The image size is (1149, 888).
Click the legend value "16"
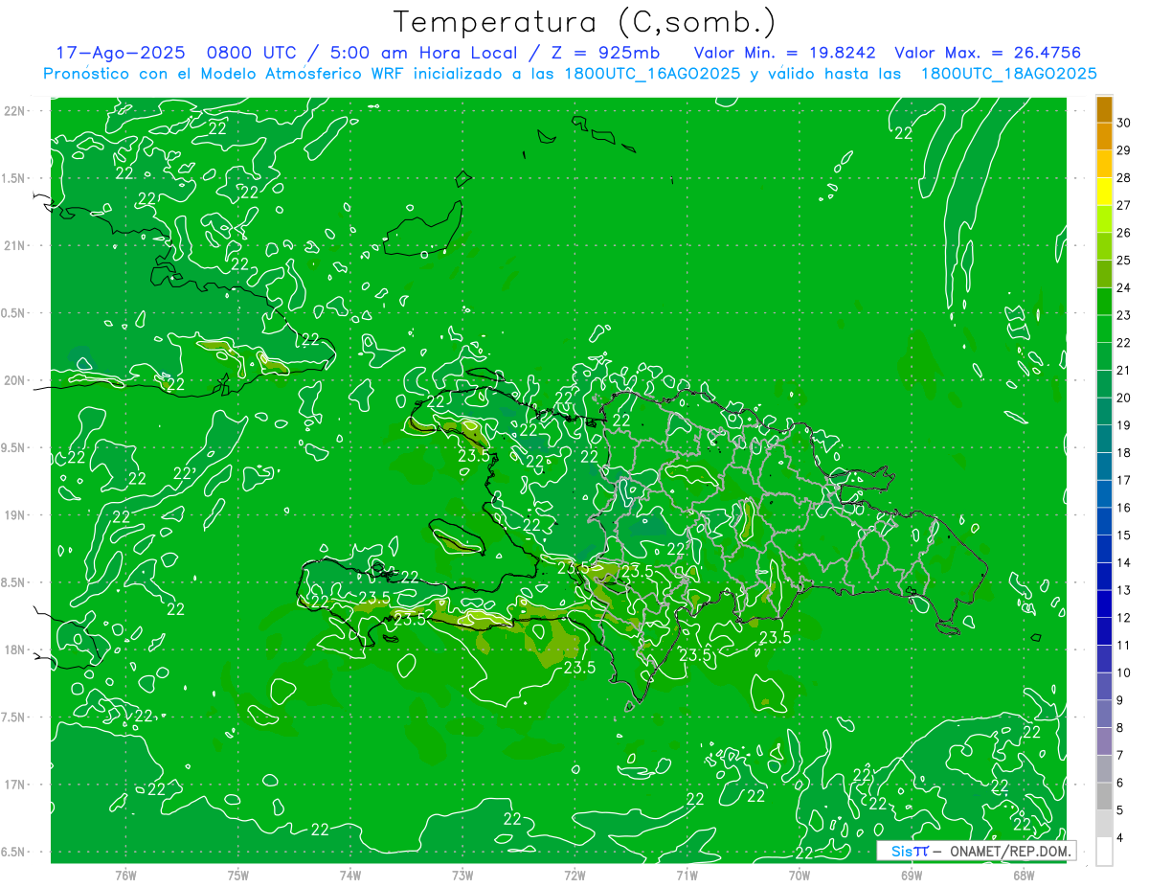[1124, 508]
